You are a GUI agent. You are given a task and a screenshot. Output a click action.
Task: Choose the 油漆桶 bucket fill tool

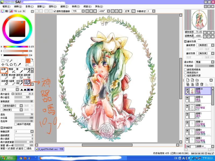click(x=4, y=82)
